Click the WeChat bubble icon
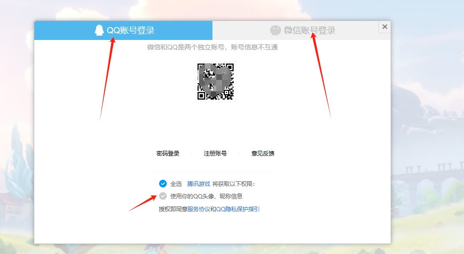Screen dimensions: 464x254 (x=275, y=30)
